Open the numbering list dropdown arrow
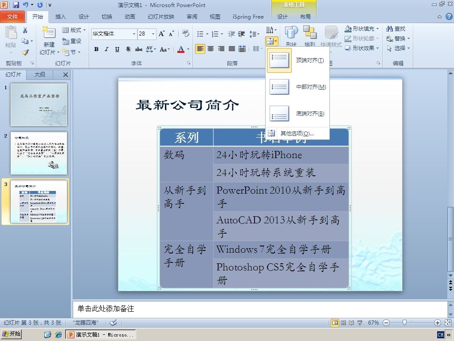The width and height of the screenshot is (454, 341). click(222, 34)
